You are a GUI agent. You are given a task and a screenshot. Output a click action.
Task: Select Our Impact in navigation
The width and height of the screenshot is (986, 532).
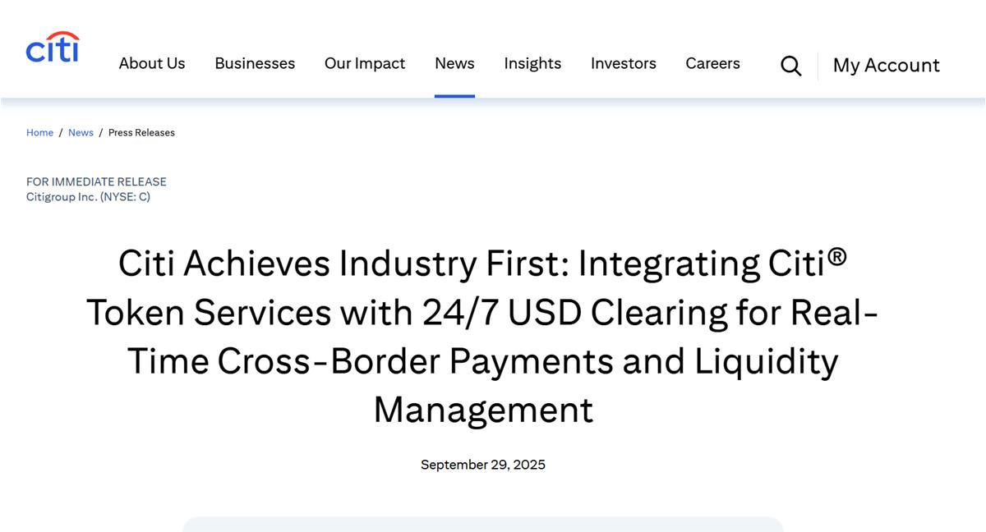pos(365,64)
